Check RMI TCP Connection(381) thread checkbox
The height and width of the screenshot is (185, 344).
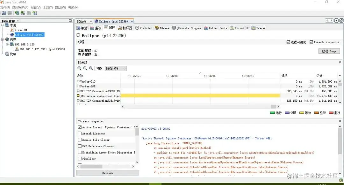click(78, 100)
